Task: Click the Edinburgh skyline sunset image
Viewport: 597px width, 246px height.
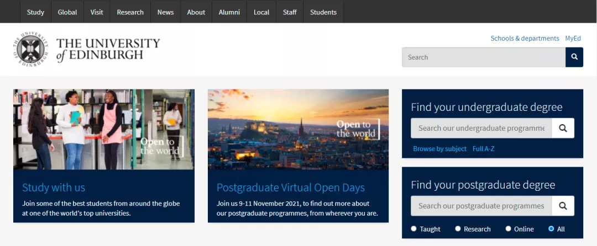Action: pos(298,129)
